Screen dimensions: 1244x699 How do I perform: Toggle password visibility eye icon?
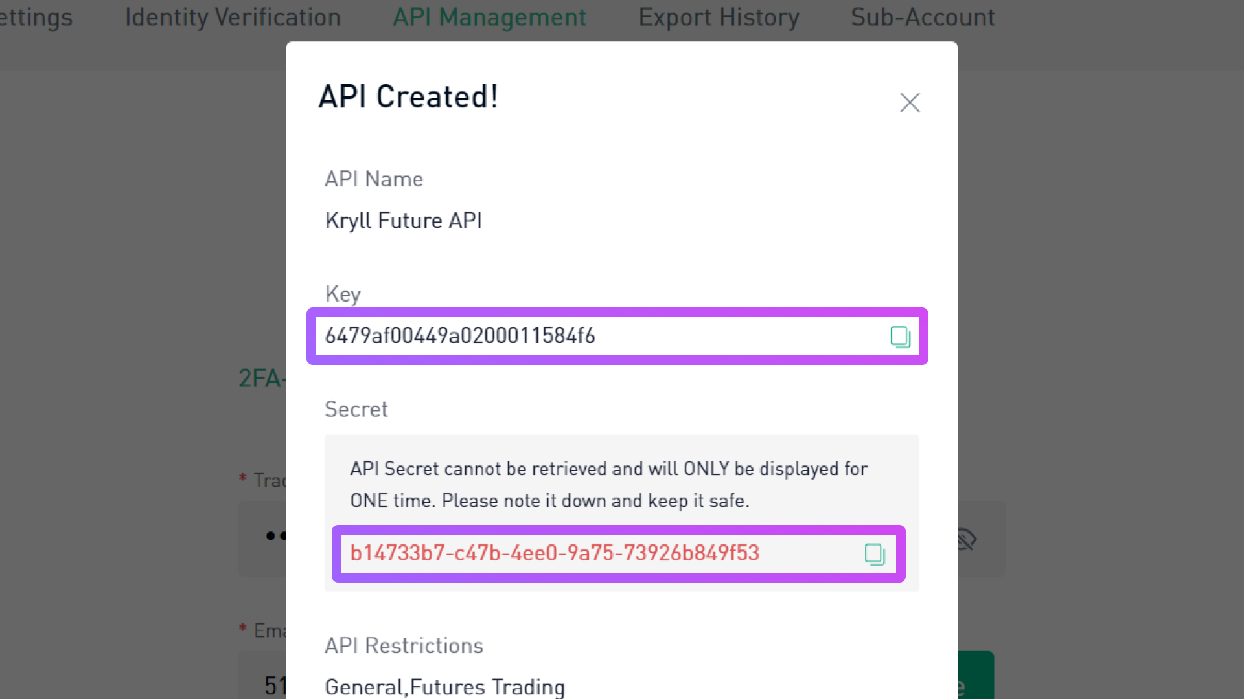point(966,539)
